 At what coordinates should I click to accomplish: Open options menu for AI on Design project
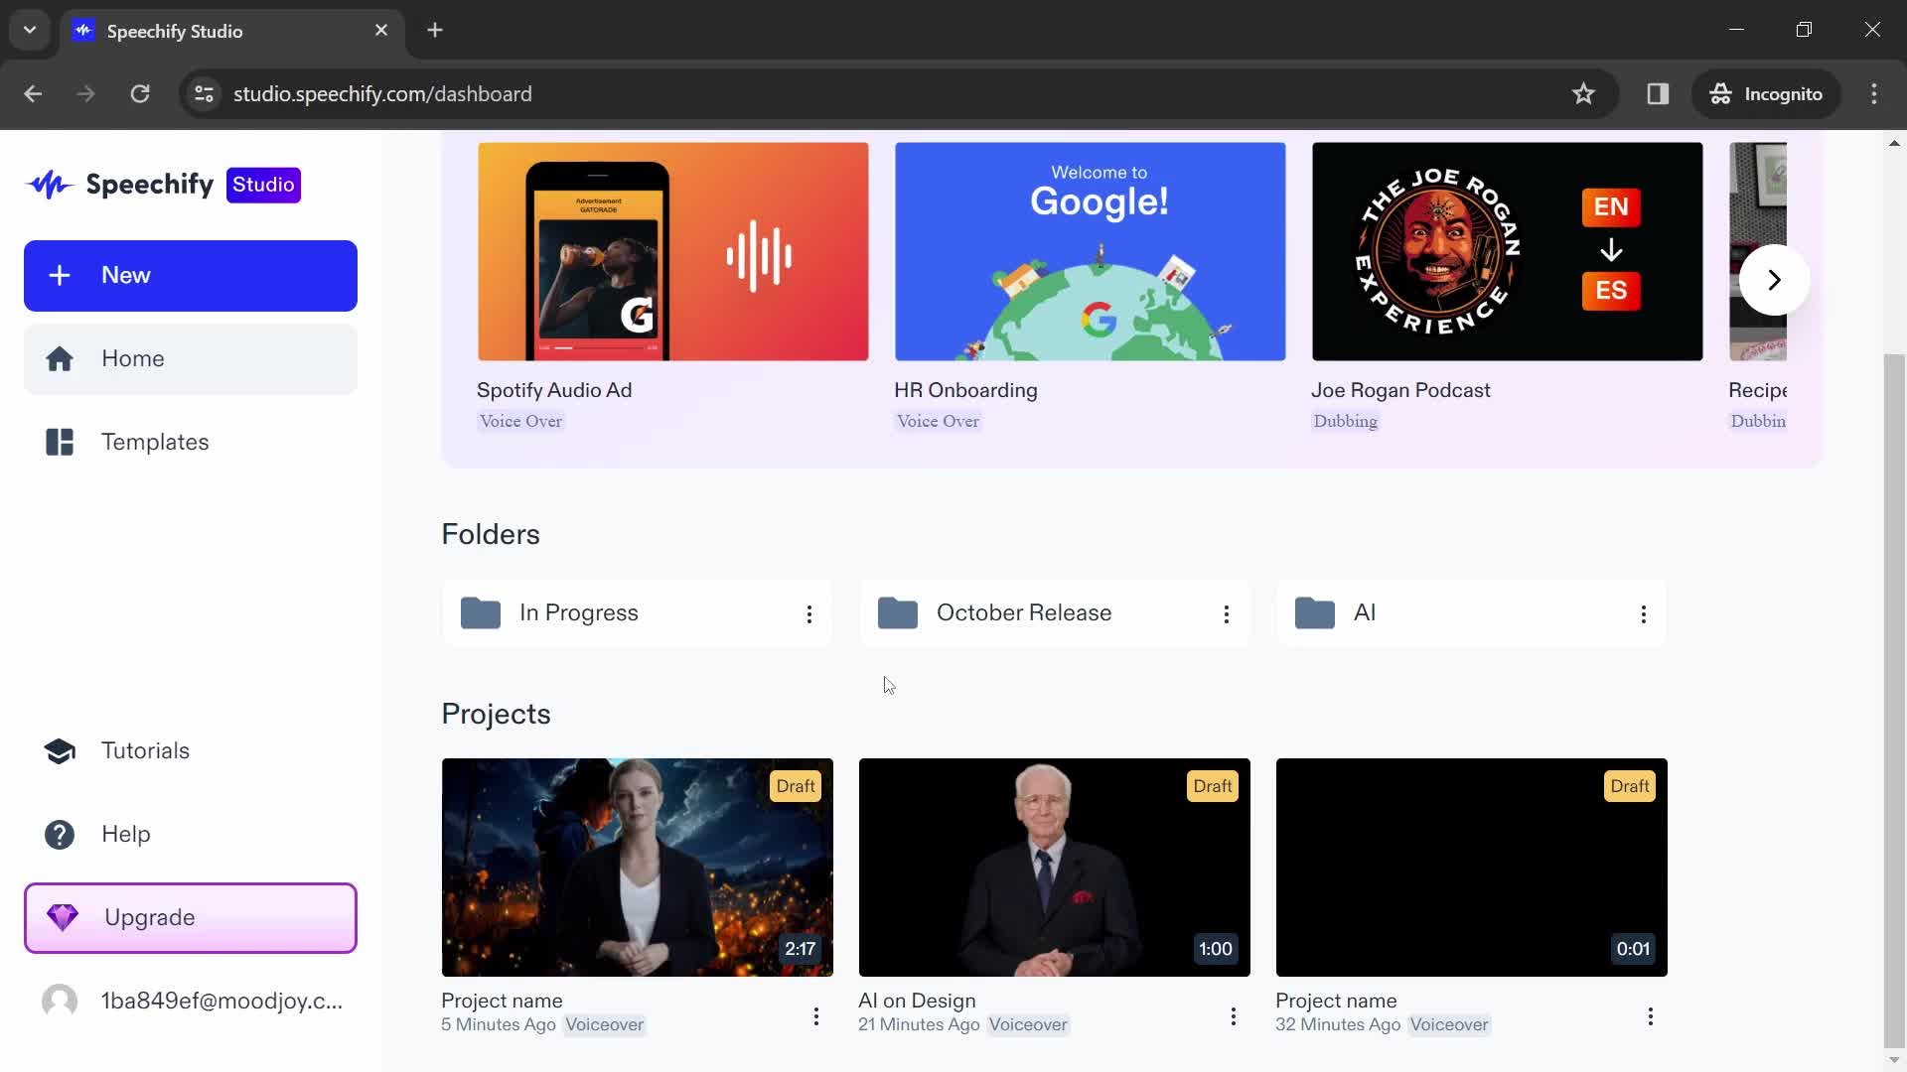pos(1234,1015)
